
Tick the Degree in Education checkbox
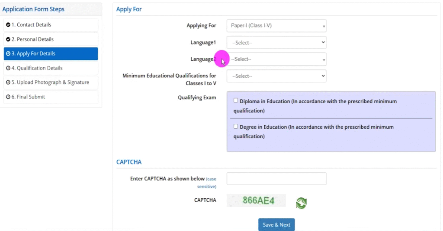[x=236, y=127]
